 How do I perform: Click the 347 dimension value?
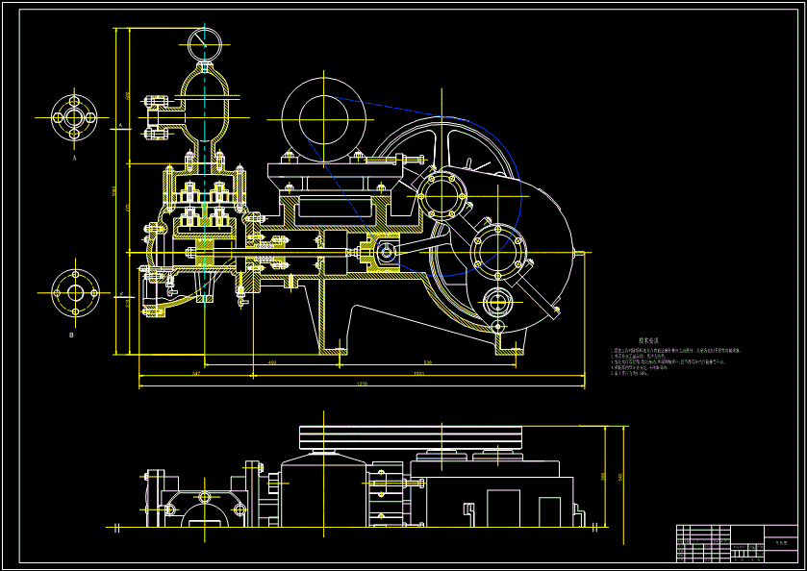click(195, 374)
